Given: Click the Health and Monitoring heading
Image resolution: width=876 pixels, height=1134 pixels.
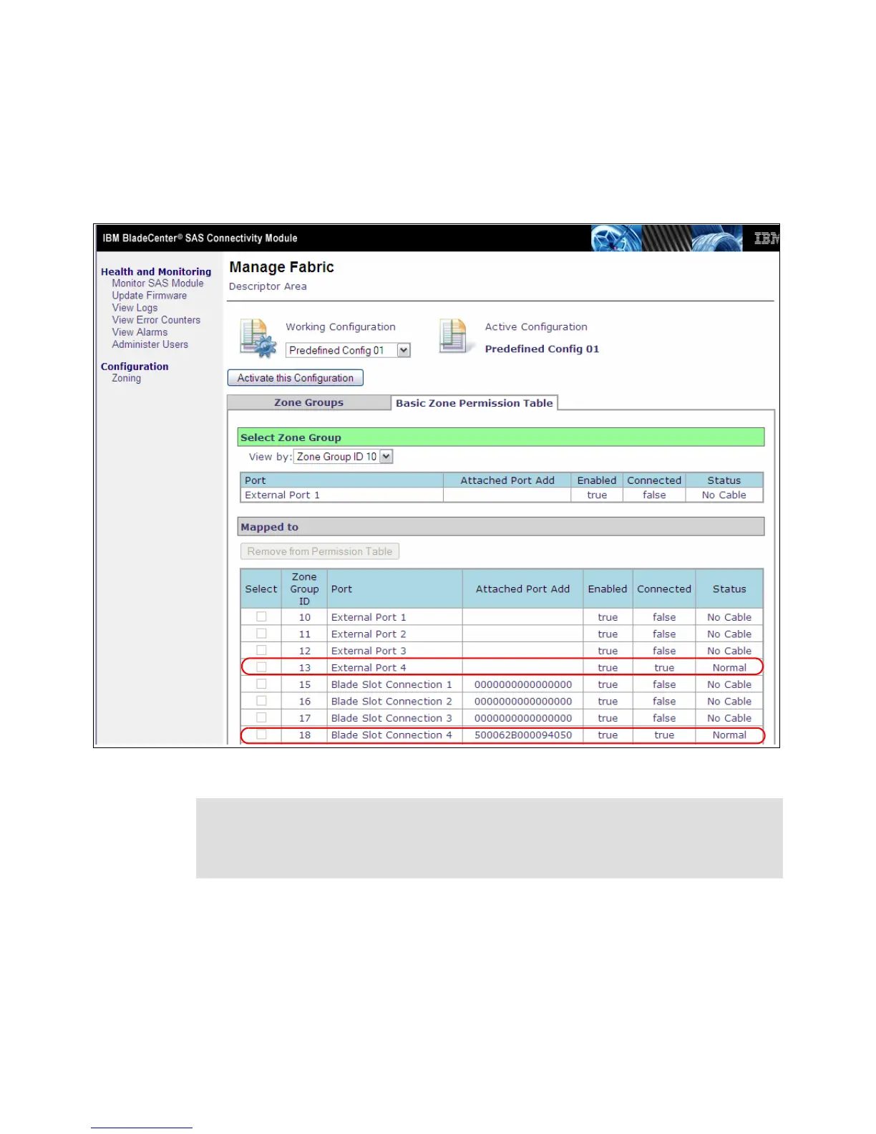Looking at the screenshot, I should point(156,271).
